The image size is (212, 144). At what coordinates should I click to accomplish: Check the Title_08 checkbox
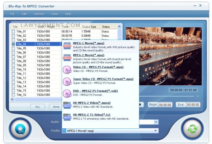click(13, 61)
